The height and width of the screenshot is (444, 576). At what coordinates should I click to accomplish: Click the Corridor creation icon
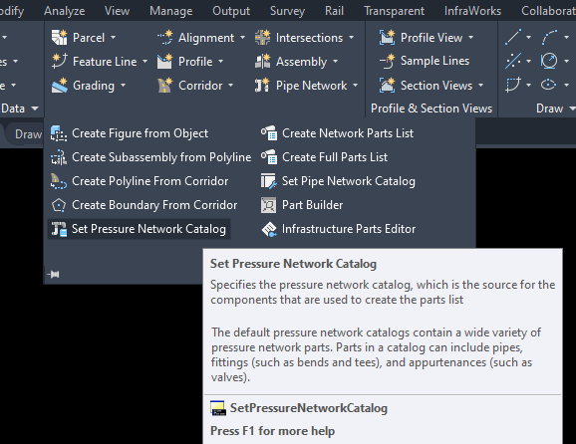coord(165,86)
